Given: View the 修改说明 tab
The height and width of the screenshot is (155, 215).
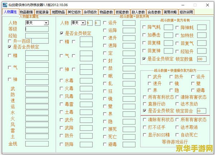Looking at the screenshot, I should tap(186, 12).
